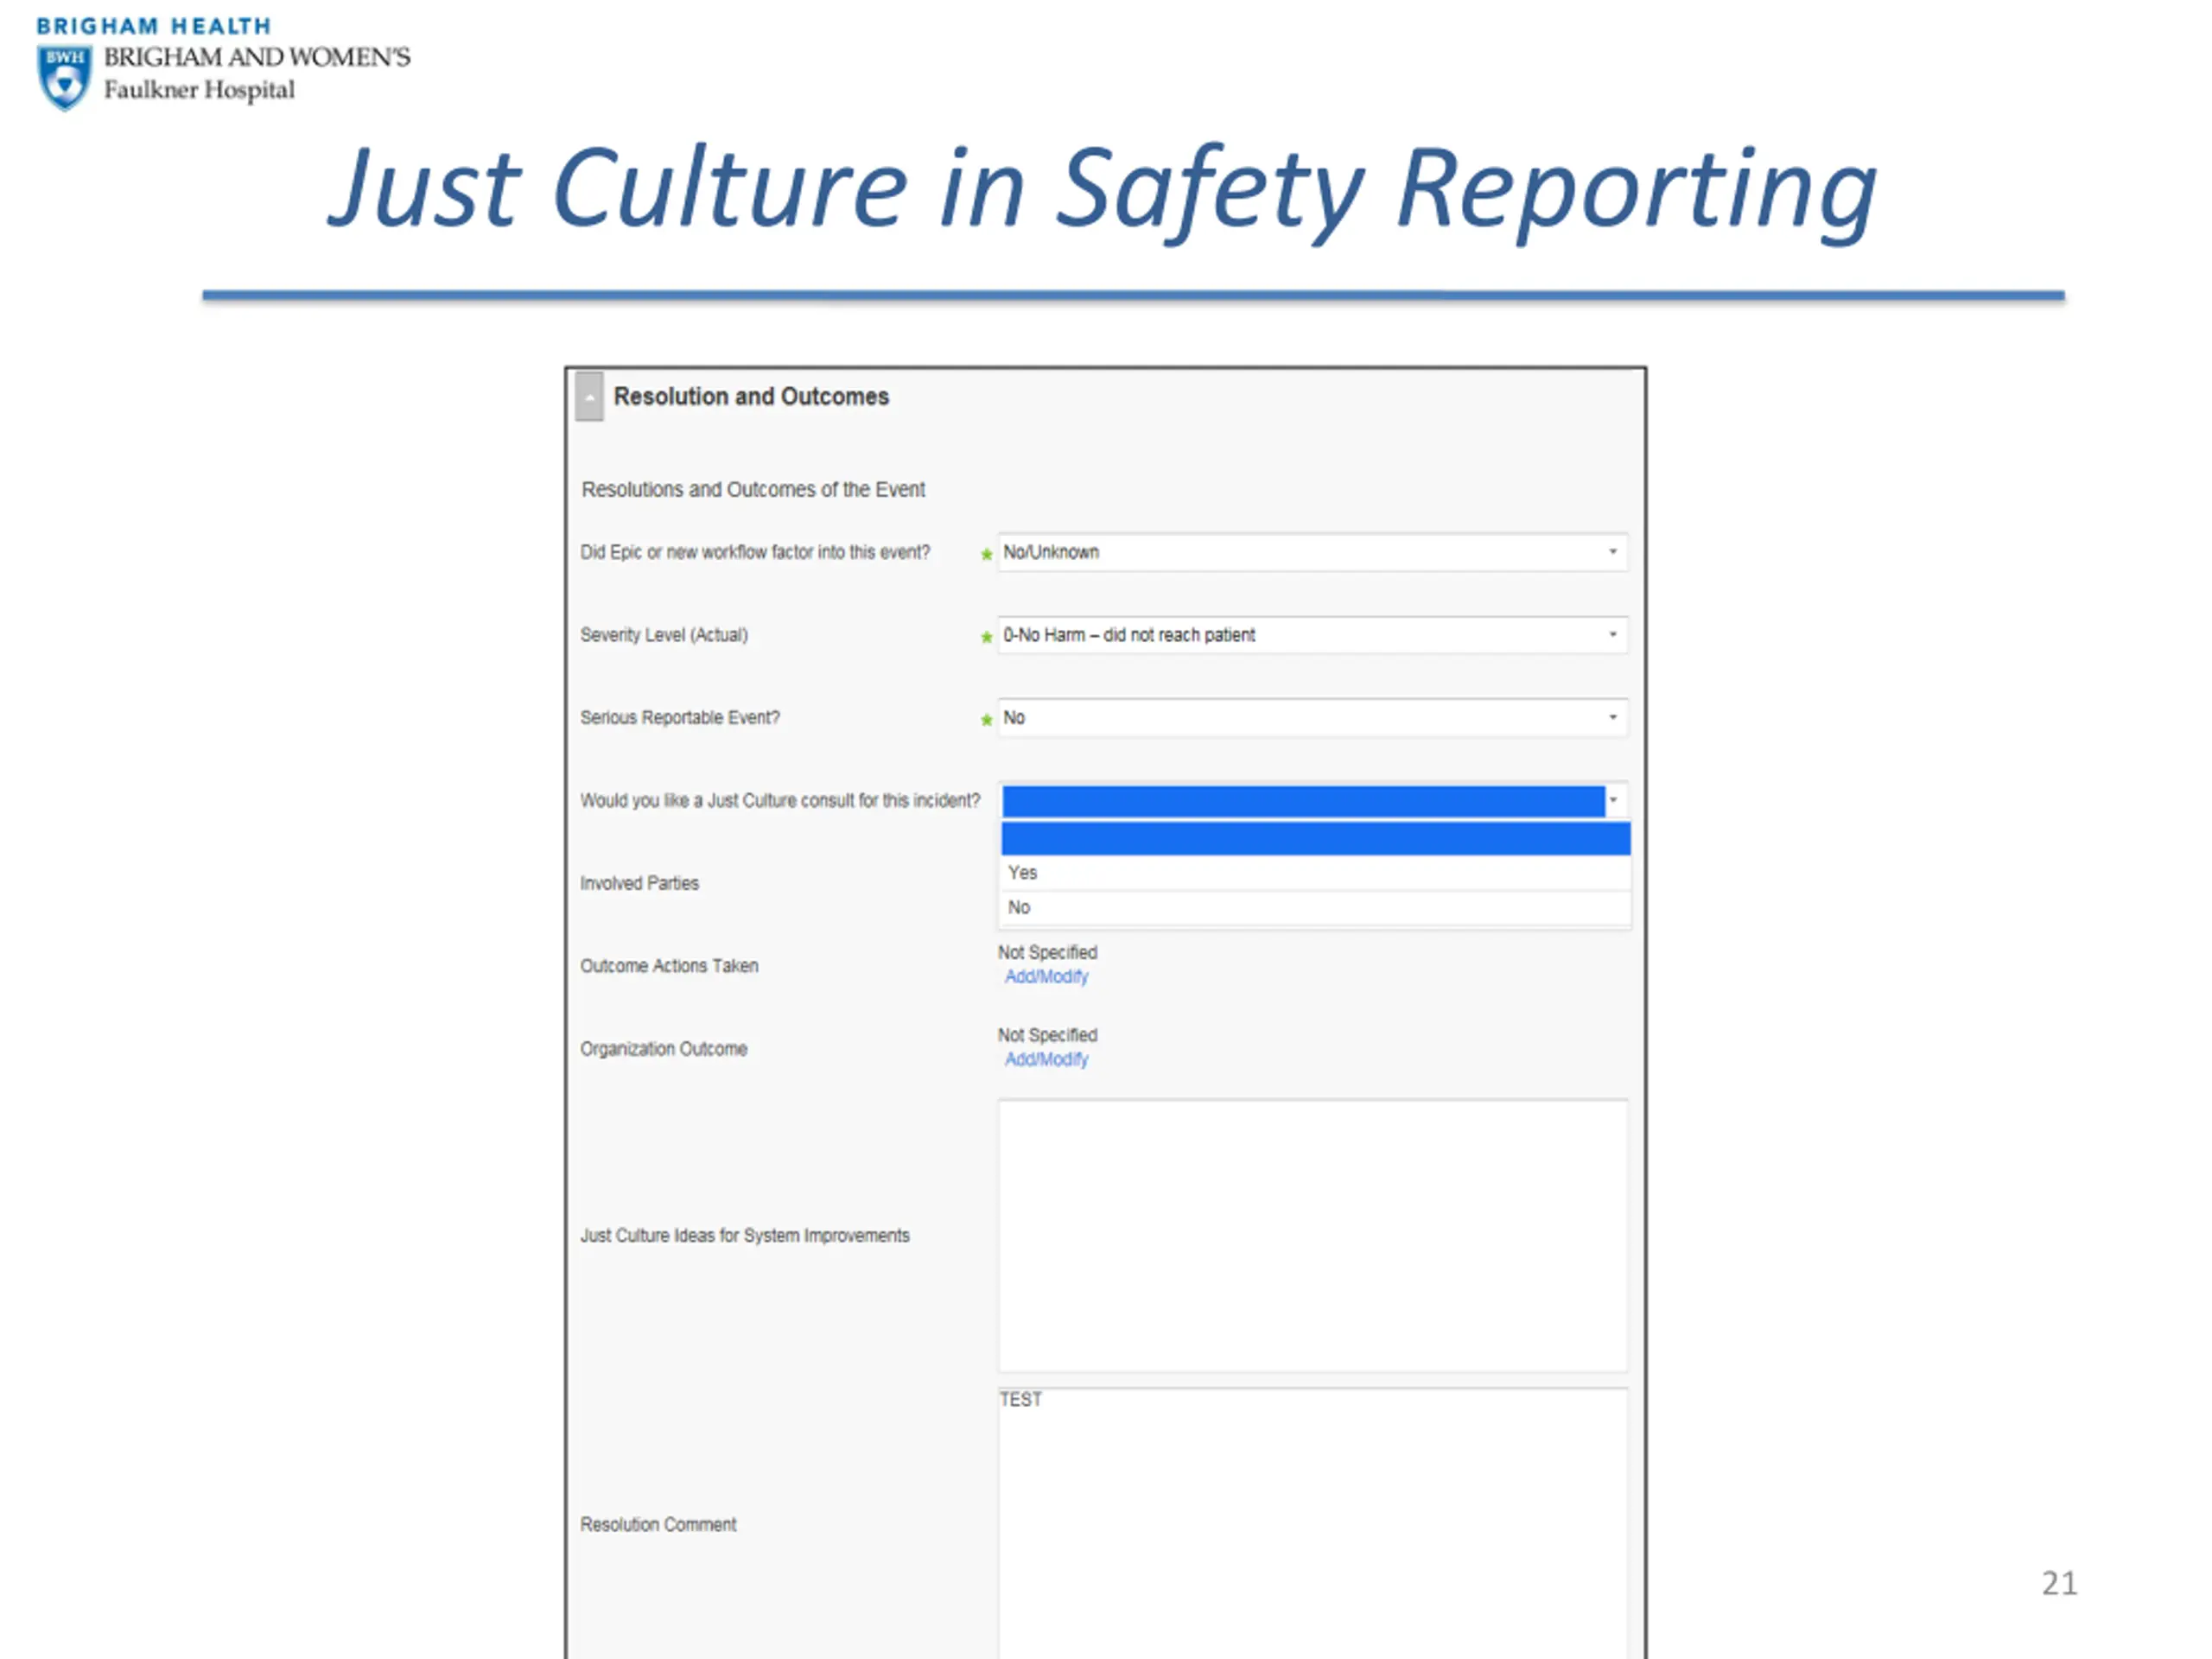Image resolution: width=2212 pixels, height=1659 pixels.
Task: Collapse the Resolution and Outcomes section
Action: coord(589,397)
